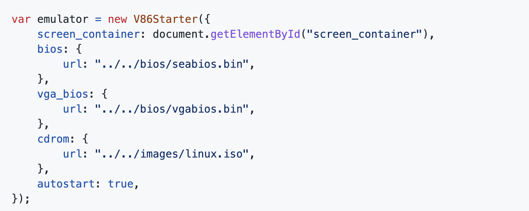Click the screen_container property key
This screenshot has width=529, height=211.
pos(89,35)
